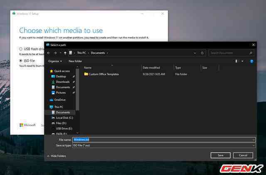266x175 pixels.
Task: Open the File name dropdown arrow
Action: (254, 140)
